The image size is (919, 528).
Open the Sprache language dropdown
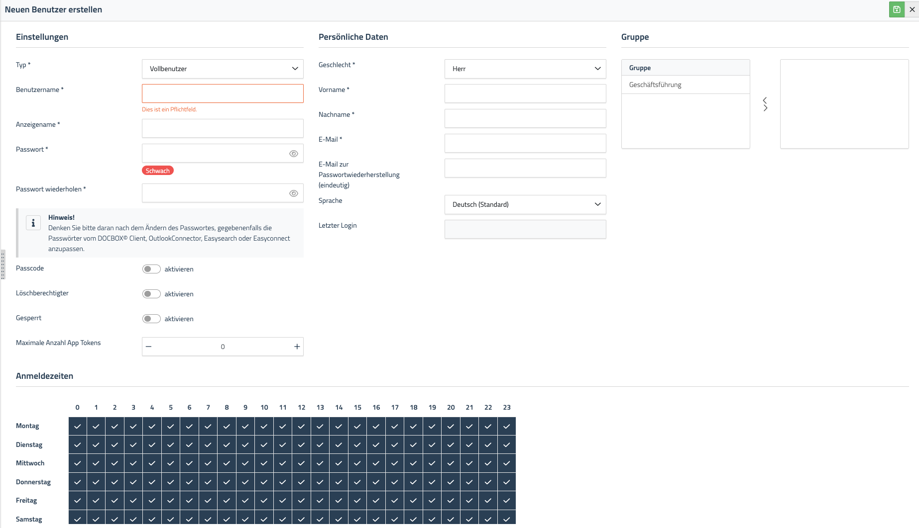[x=525, y=204]
